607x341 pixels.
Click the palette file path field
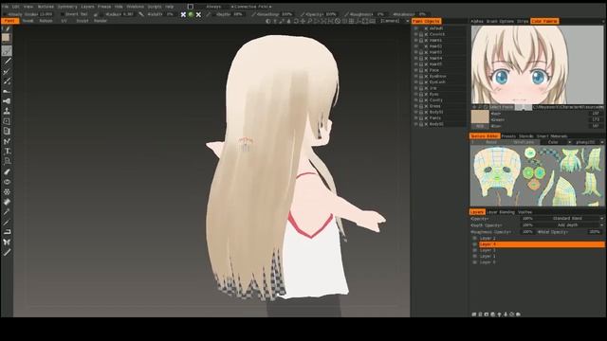tap(568, 107)
